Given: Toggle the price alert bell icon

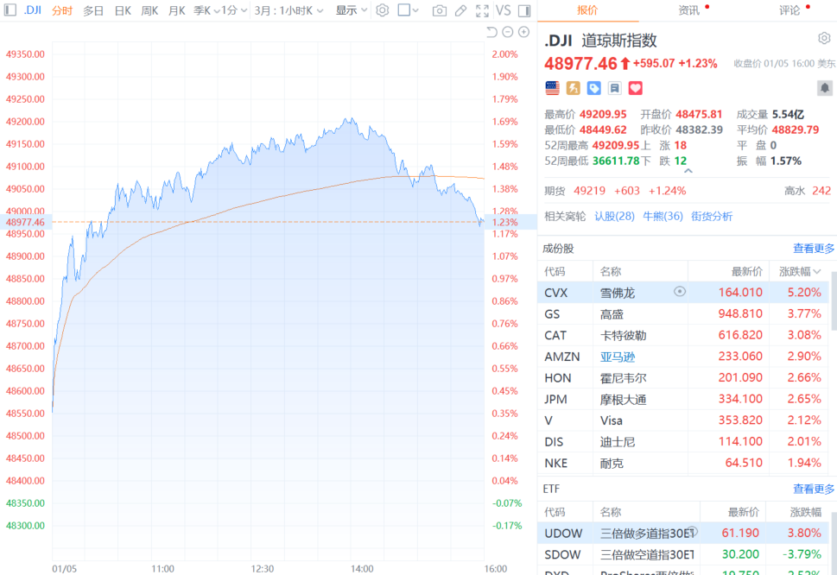Looking at the screenshot, I should [x=825, y=88].
